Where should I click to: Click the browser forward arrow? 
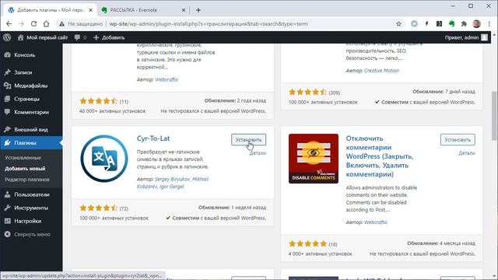pos(21,24)
